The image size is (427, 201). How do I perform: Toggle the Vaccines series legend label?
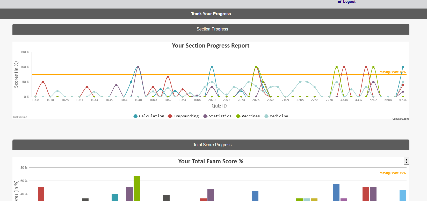point(250,116)
